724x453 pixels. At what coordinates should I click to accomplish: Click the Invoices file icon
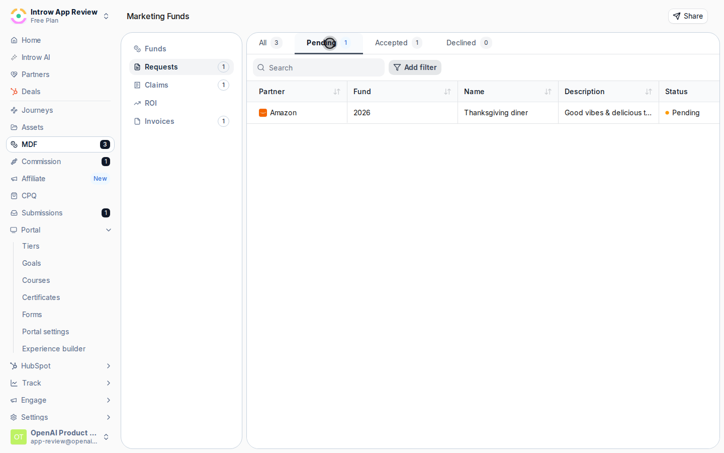137,121
